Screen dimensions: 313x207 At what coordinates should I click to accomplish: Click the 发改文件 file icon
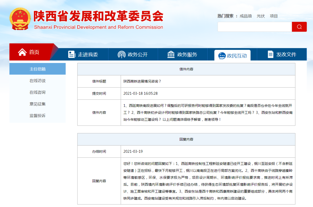[x=270, y=54]
